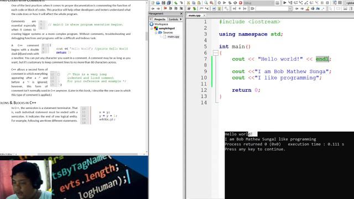Select Sources folder in tree
354x199 pixels.
tap(168, 33)
